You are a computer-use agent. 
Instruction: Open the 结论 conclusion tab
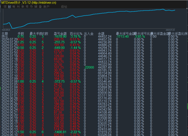[64, 7]
